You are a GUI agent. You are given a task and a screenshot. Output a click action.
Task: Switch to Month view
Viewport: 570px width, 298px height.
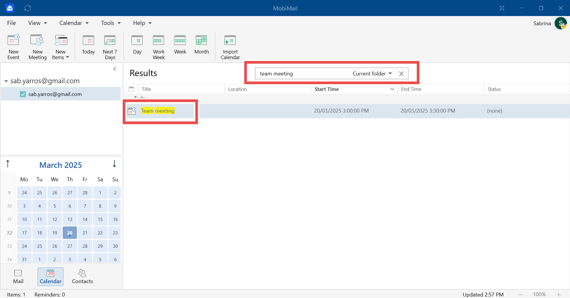(201, 45)
